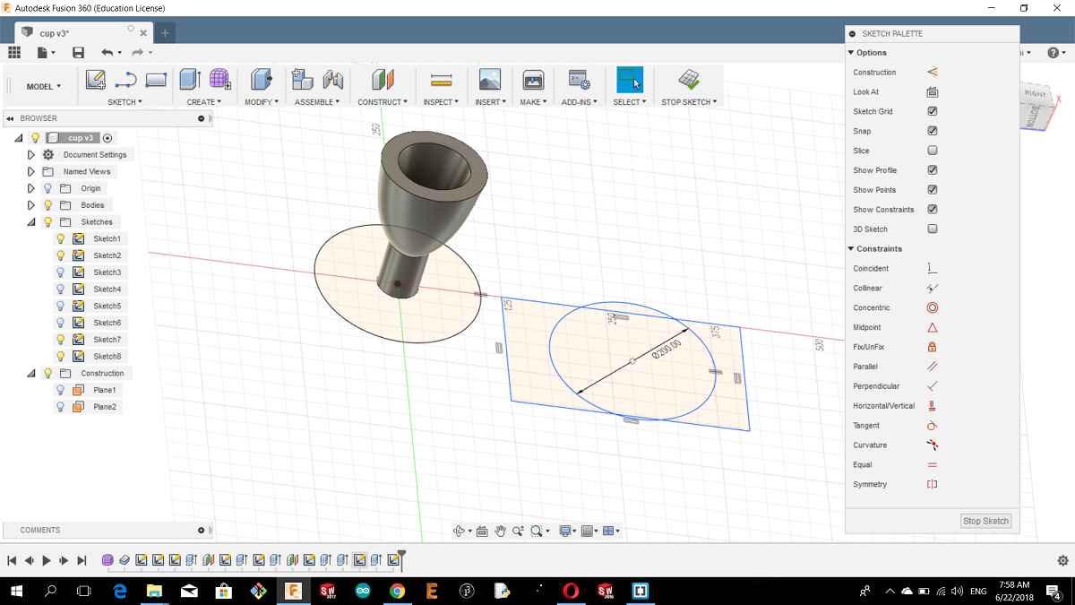Select the Rectangle sketch tool icon

coord(156,80)
